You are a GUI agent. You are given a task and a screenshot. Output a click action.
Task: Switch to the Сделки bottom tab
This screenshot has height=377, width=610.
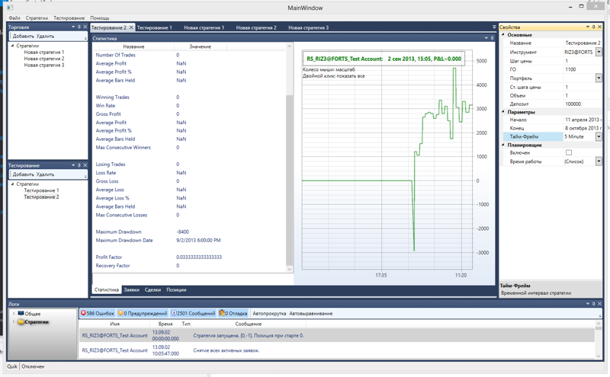(x=152, y=289)
